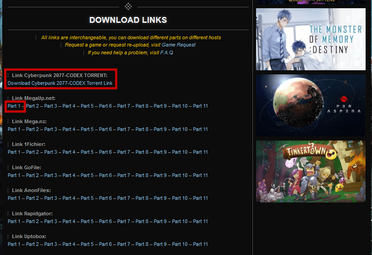Open Mega.nz Part 3 link

pos(51,129)
